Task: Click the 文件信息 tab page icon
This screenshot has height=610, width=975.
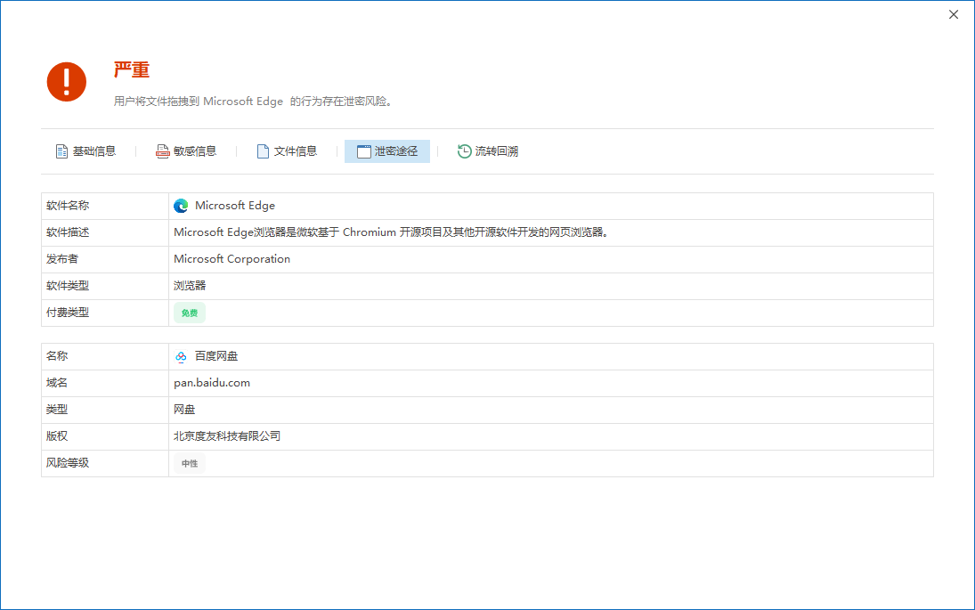Action: [x=263, y=151]
